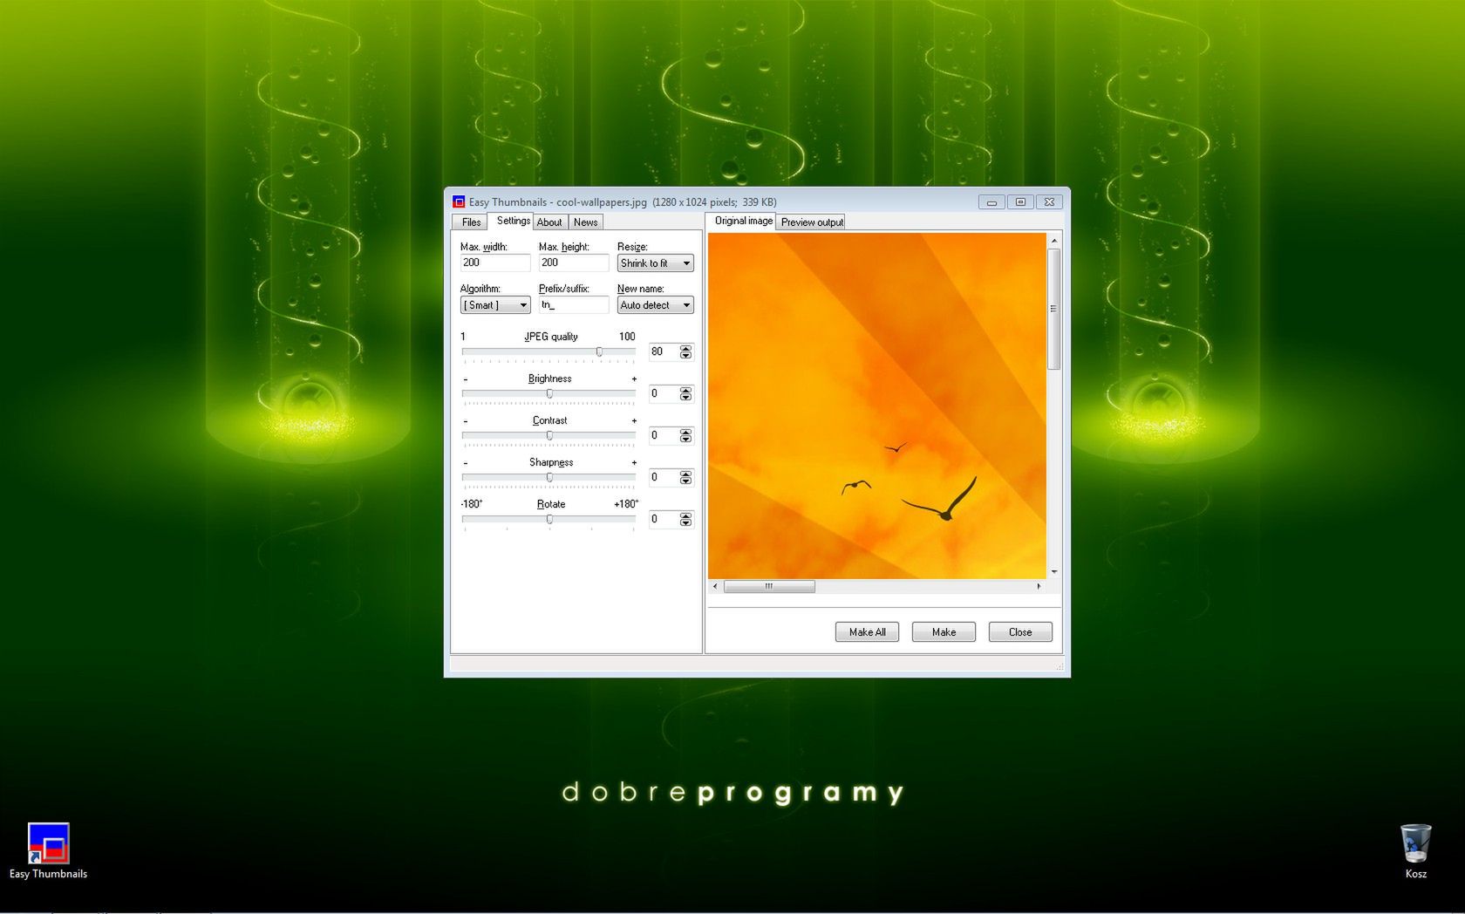Screen dimensions: 1465x914
Task: Click the Make button
Action: click(944, 632)
